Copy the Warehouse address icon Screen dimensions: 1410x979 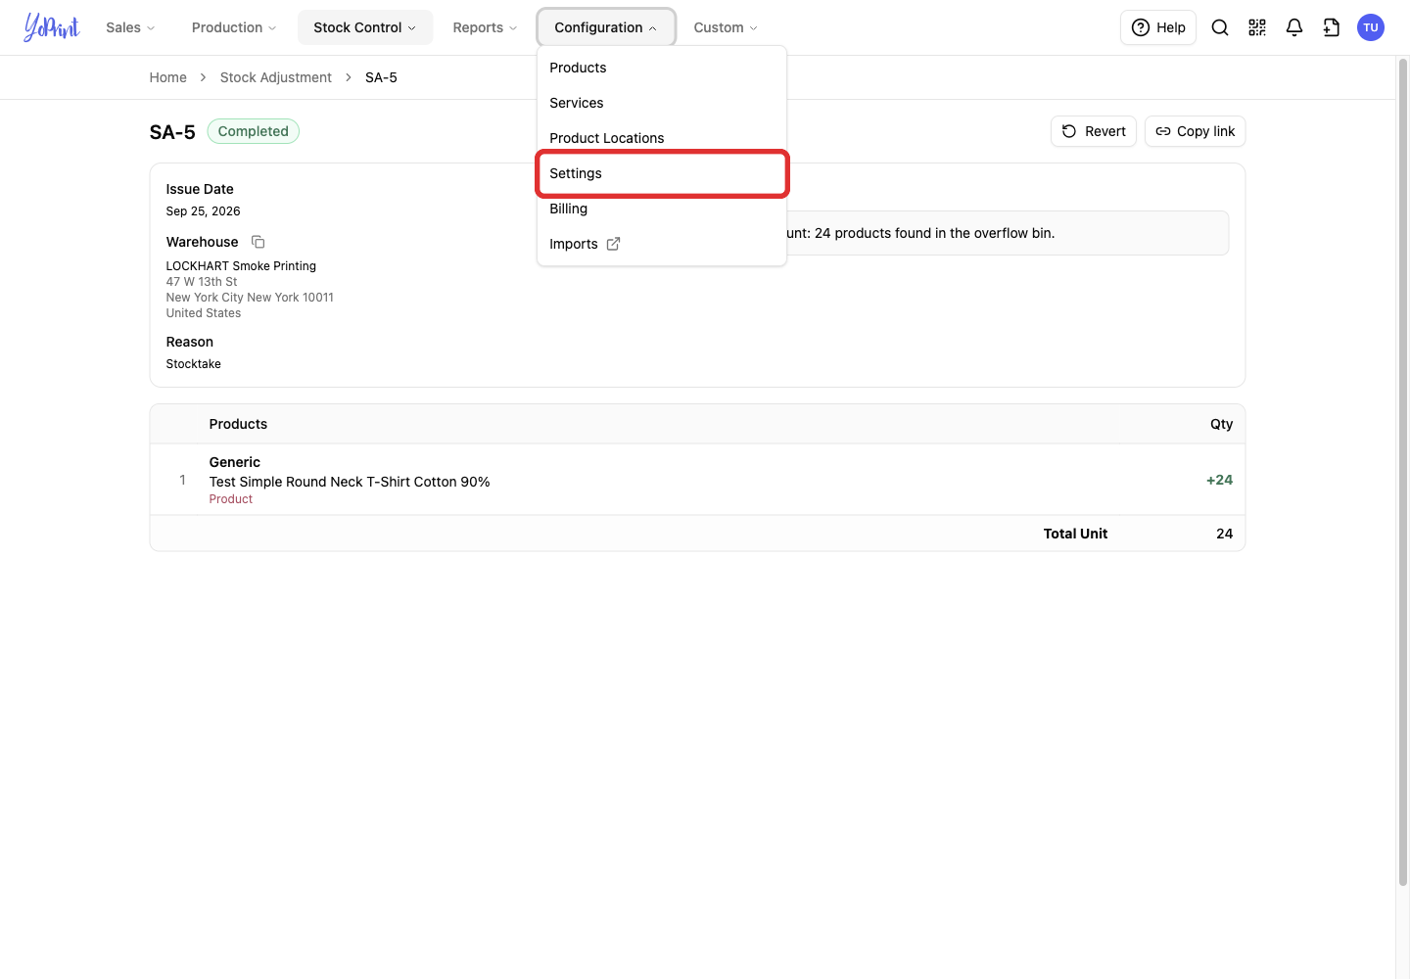pos(258,242)
